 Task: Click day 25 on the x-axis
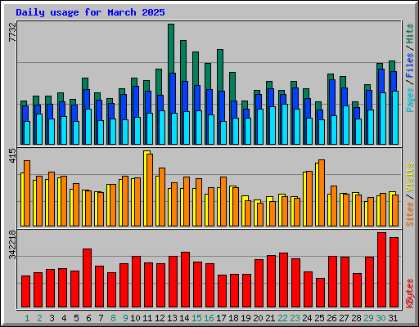(x=319, y=318)
